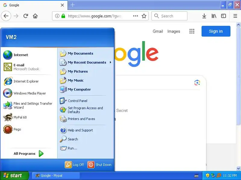The image size is (241, 180).
Task: Click the vertical scrollbar thumb
Action: pos(238,76)
